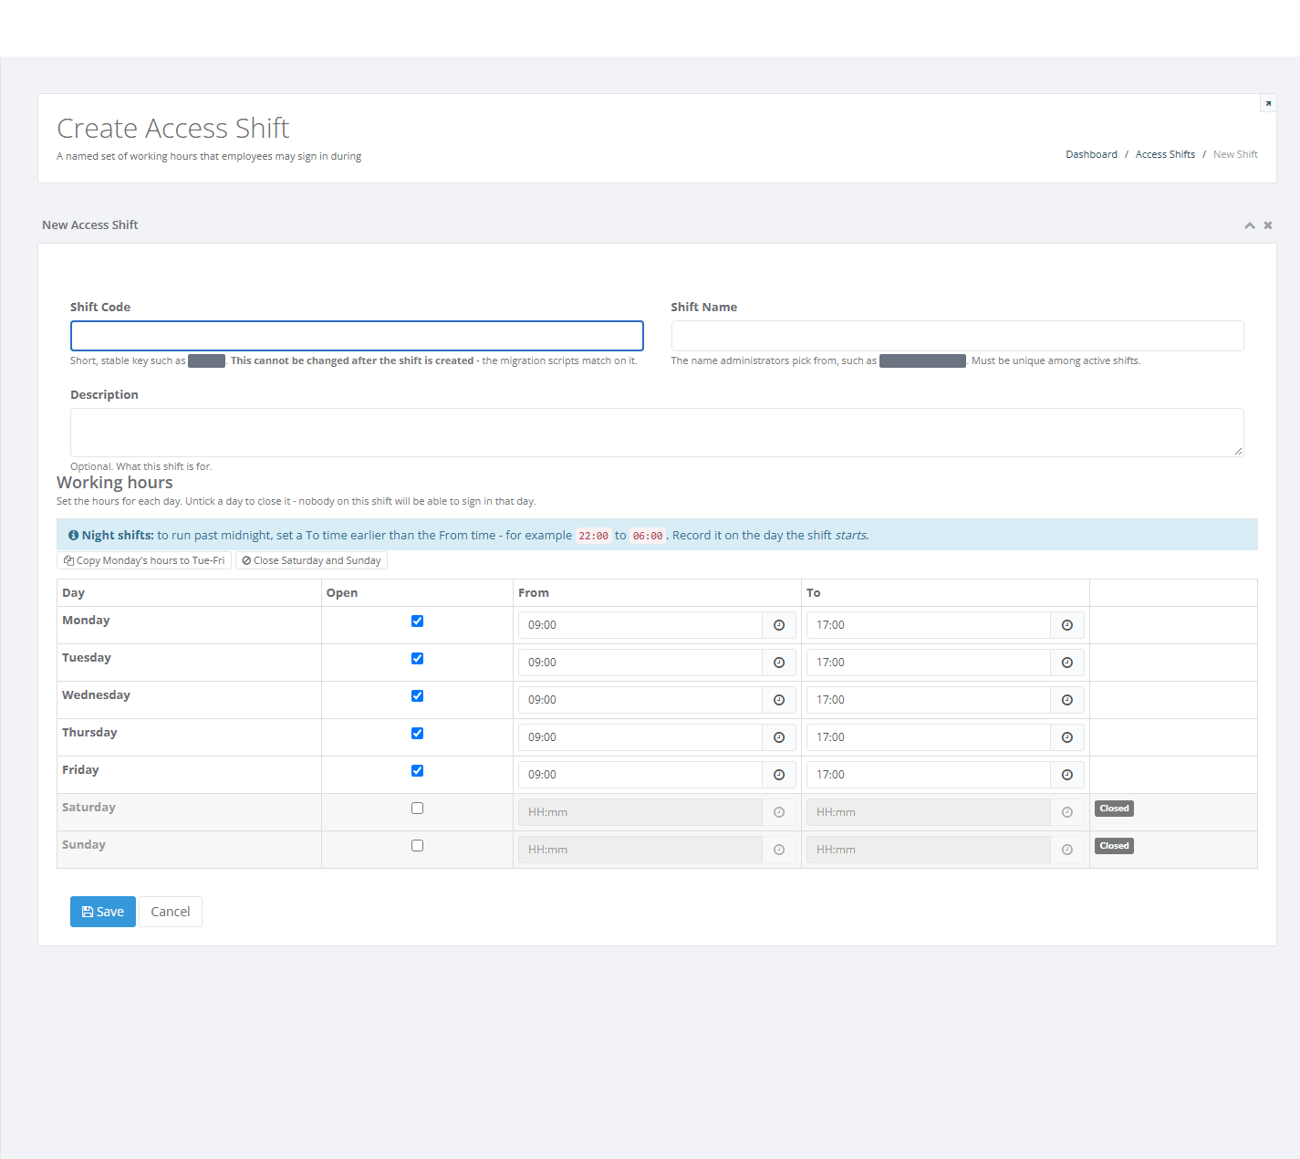The width and height of the screenshot is (1300, 1159).
Task: Open clock picker for Tuesday To time
Action: (x=1067, y=663)
